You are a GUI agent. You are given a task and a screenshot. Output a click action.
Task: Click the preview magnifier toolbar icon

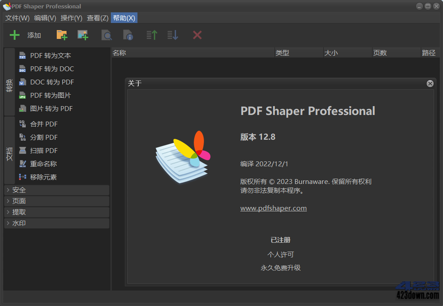[106, 34]
